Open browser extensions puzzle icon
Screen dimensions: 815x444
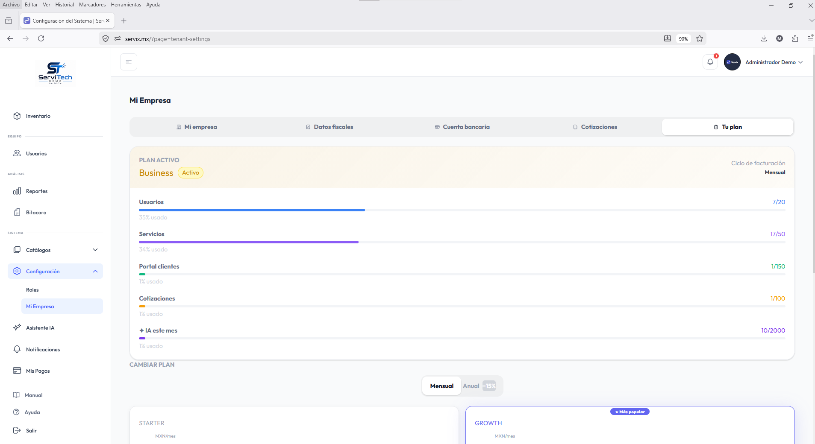[x=795, y=38]
